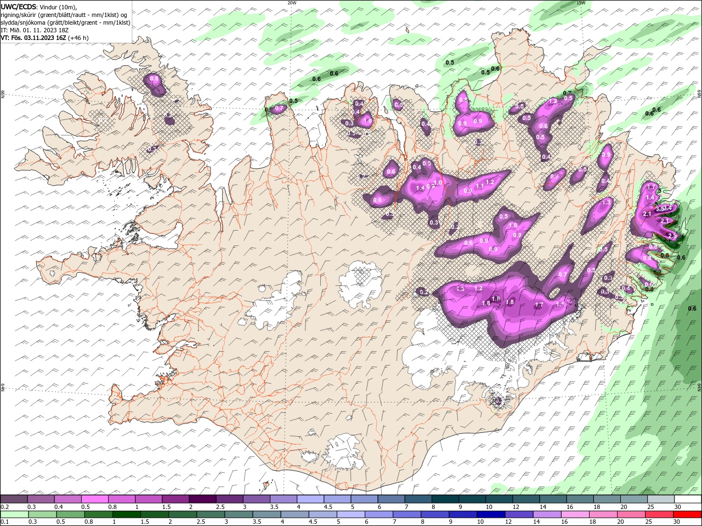
Task: Click the 'slydda/snjókoma' legend description line
Action: [x=65, y=22]
